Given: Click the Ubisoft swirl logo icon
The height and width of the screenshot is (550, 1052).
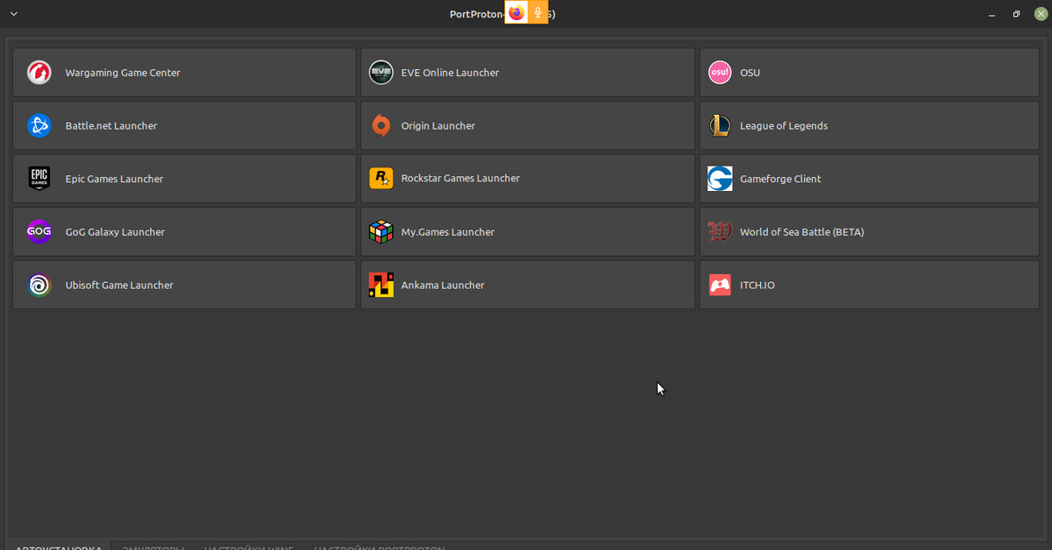Looking at the screenshot, I should coord(39,286).
